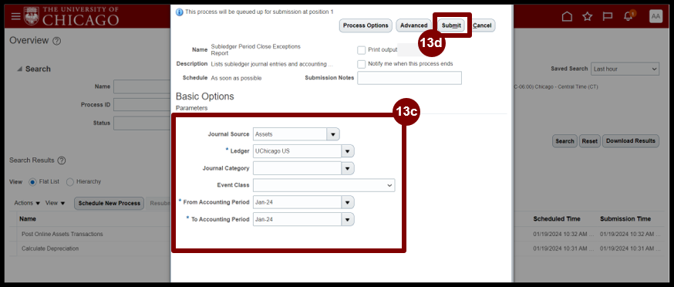This screenshot has width=674, height=287.
Task: Open the Ledger dropdown arrow
Action: (348, 151)
